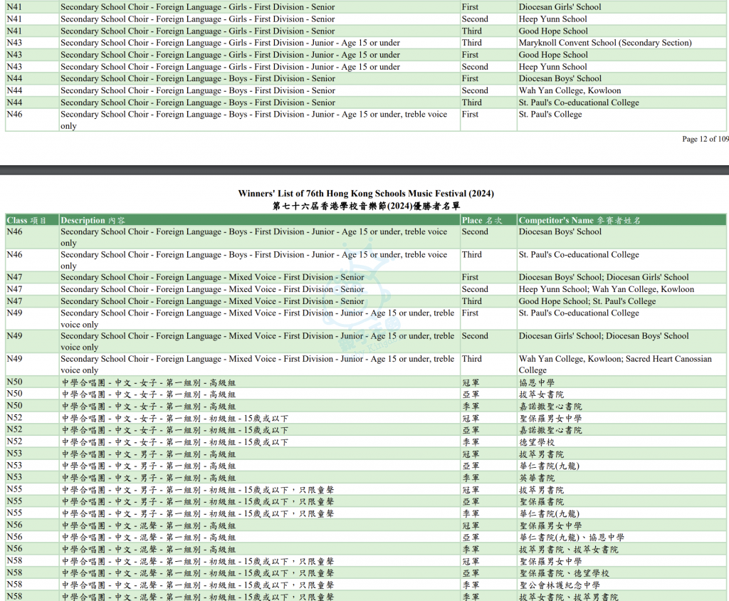Click "Good Hope School; St. Paul's College" cell

click(587, 301)
